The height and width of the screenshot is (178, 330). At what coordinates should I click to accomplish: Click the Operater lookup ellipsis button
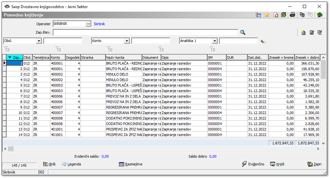[x=88, y=24]
